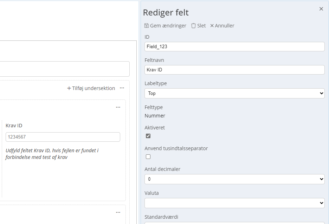Image resolution: width=329 pixels, height=224 pixels.
Task: Open ellipsis menu above Krav ID field
Action: coord(118,107)
